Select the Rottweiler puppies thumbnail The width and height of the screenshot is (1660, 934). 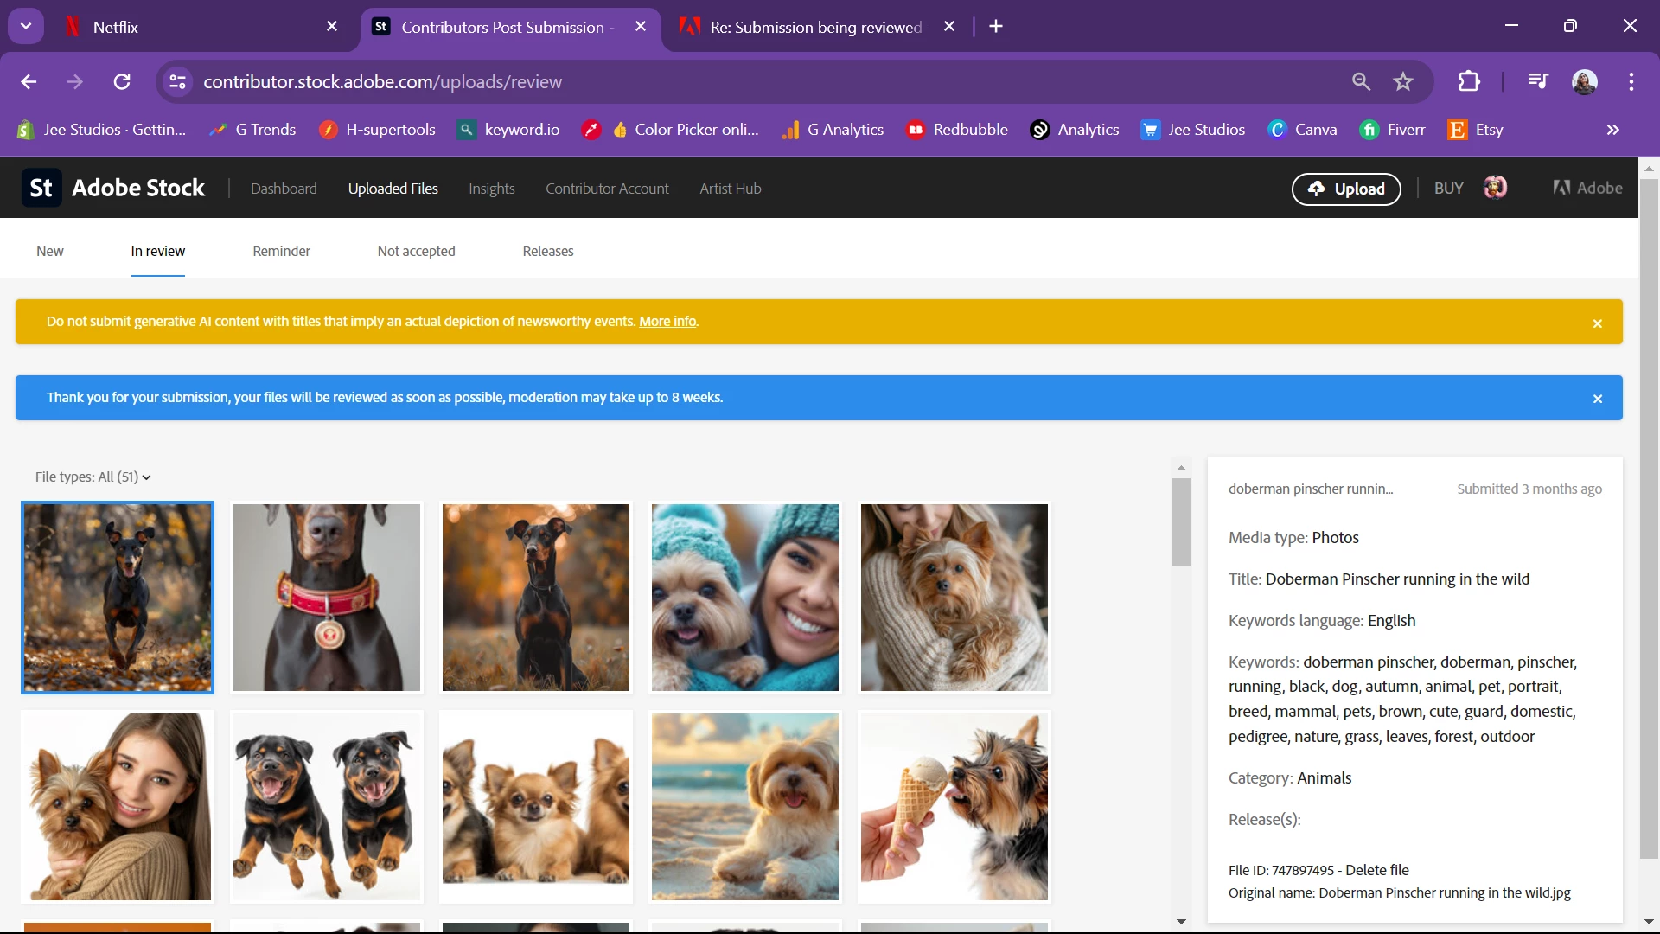click(327, 807)
